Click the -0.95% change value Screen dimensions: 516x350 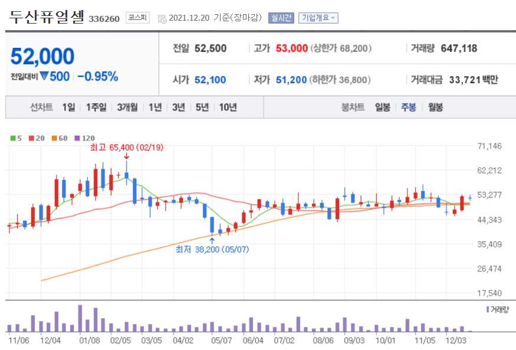point(98,76)
